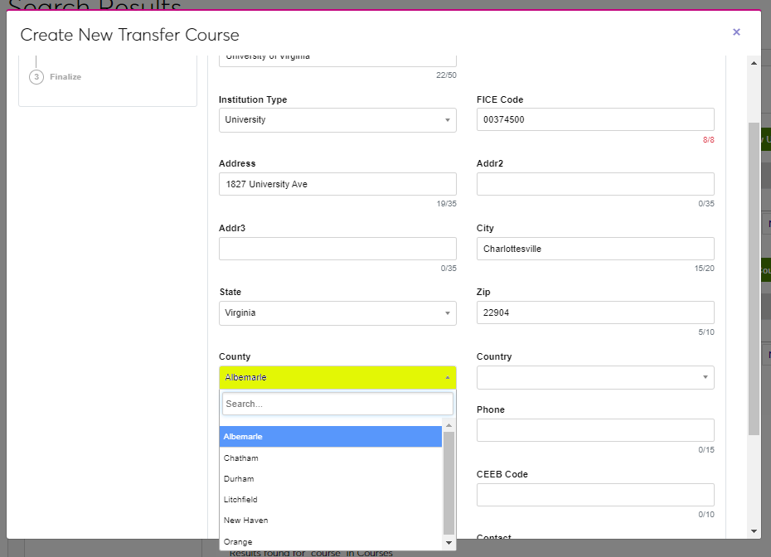Click the county Search box
Viewport: 771px width, 557px height.
pyautogui.click(x=337, y=404)
